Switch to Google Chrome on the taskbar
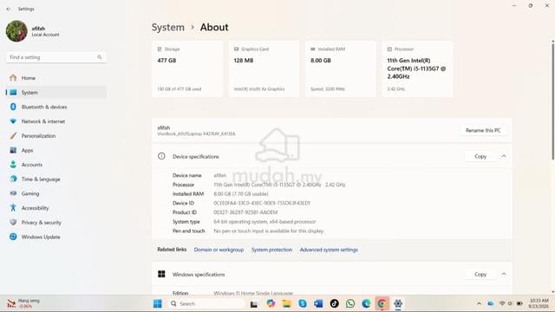Screen dimensions: 555x312 pyautogui.click(x=382, y=303)
